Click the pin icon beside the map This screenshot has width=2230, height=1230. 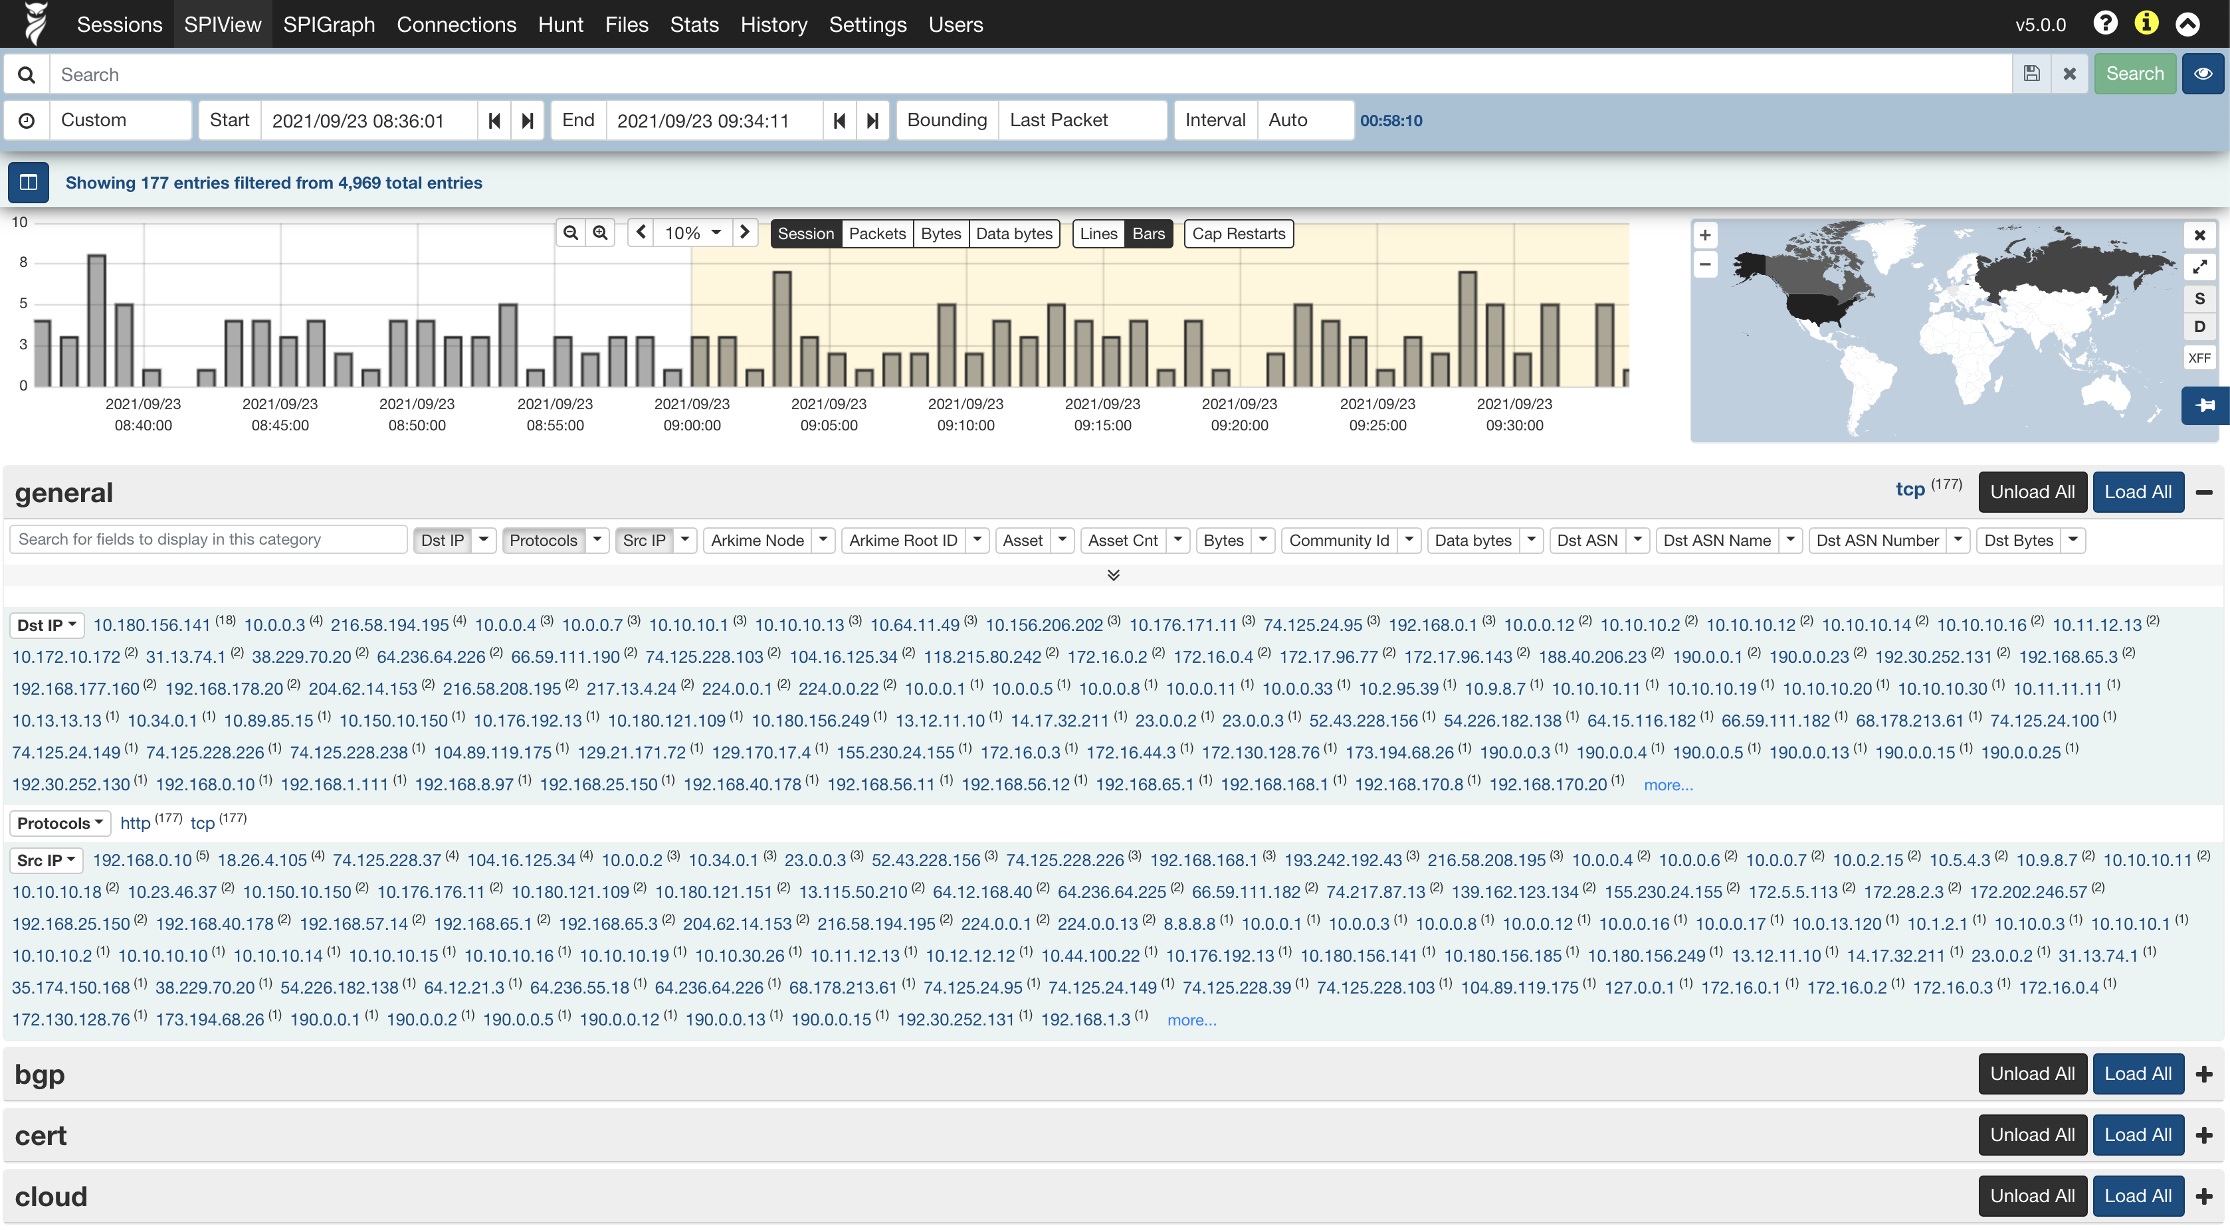click(2204, 406)
